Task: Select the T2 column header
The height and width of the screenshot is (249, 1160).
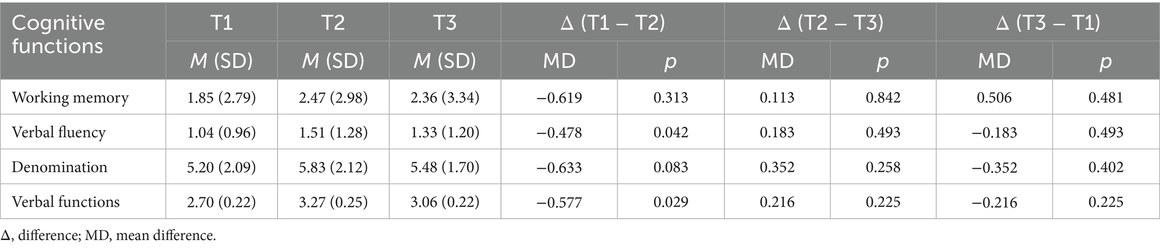Action: coord(333,22)
